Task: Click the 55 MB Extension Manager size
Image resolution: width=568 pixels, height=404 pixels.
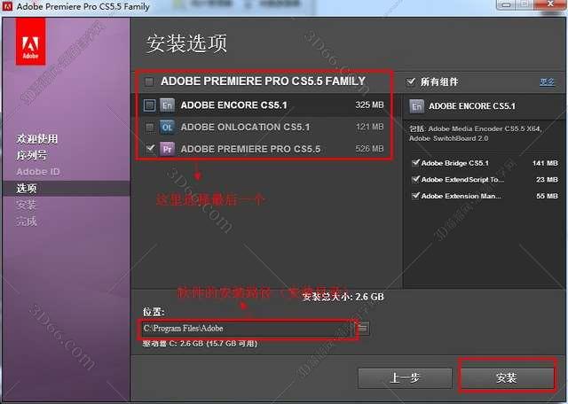Action: (x=547, y=196)
